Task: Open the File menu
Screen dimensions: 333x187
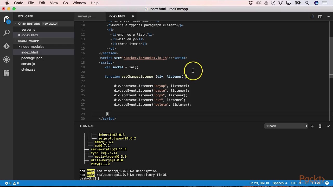Action: (x=31, y=3)
